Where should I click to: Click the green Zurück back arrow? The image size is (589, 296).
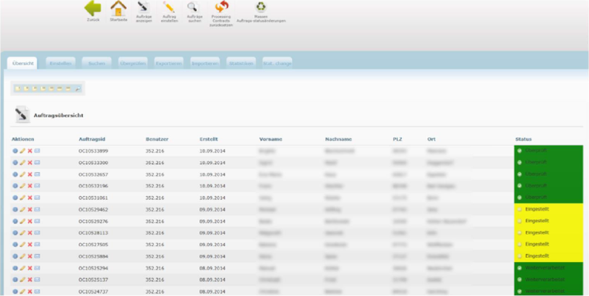[93, 9]
